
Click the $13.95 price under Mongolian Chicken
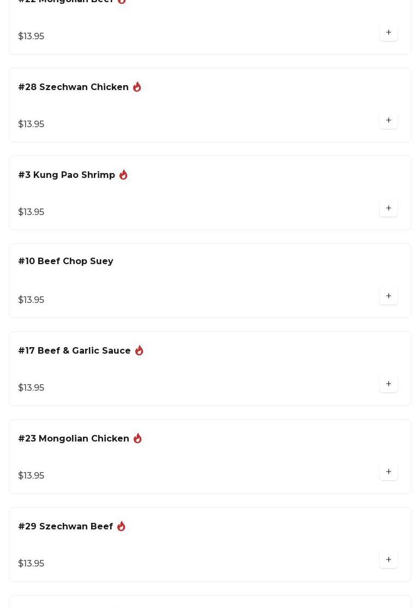pos(31,475)
